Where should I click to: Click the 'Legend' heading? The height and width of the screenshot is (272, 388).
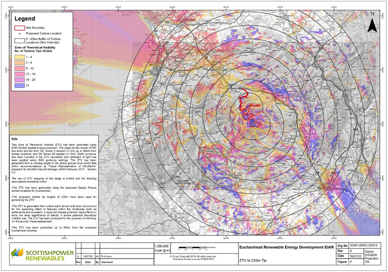point(25,19)
